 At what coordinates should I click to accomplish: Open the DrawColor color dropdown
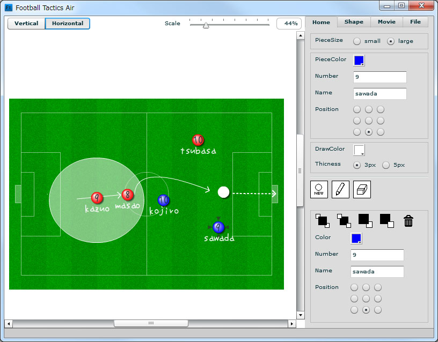358,150
